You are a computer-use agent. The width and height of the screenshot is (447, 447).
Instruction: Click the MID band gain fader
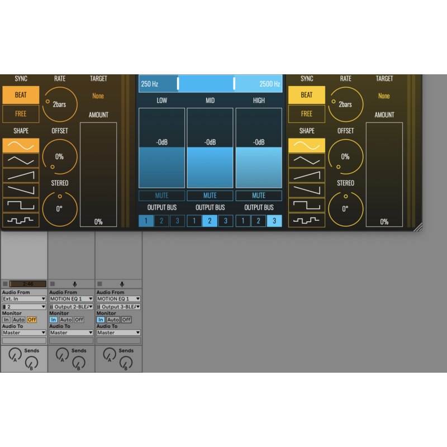pyautogui.click(x=210, y=148)
